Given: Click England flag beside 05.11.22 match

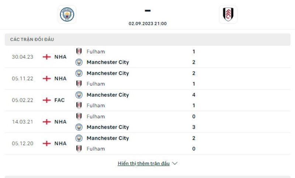Looking at the screenshot, I should [x=47, y=78].
